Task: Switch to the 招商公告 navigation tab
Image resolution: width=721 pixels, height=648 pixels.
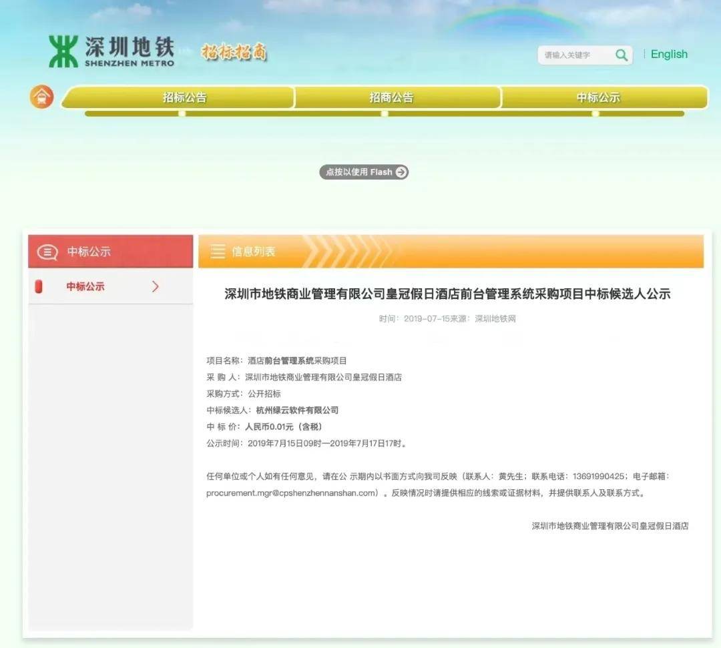Action: pyautogui.click(x=391, y=97)
